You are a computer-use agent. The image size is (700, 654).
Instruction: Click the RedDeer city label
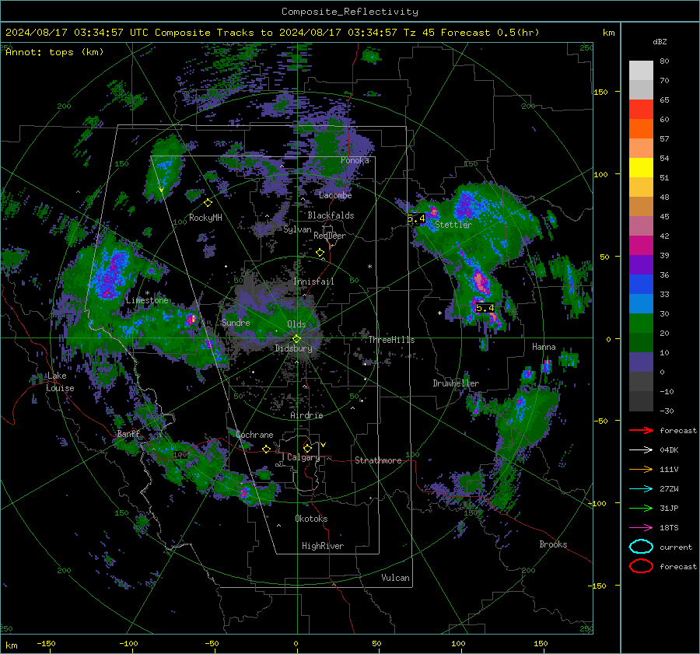(x=330, y=236)
